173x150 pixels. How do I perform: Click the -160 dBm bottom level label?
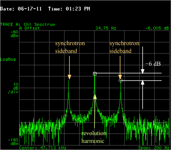(x=13, y=142)
